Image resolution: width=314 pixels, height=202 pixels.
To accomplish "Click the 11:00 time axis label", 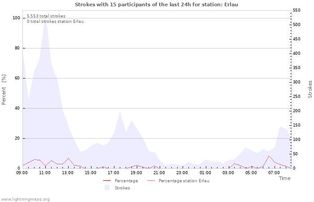I will pos(45,173).
